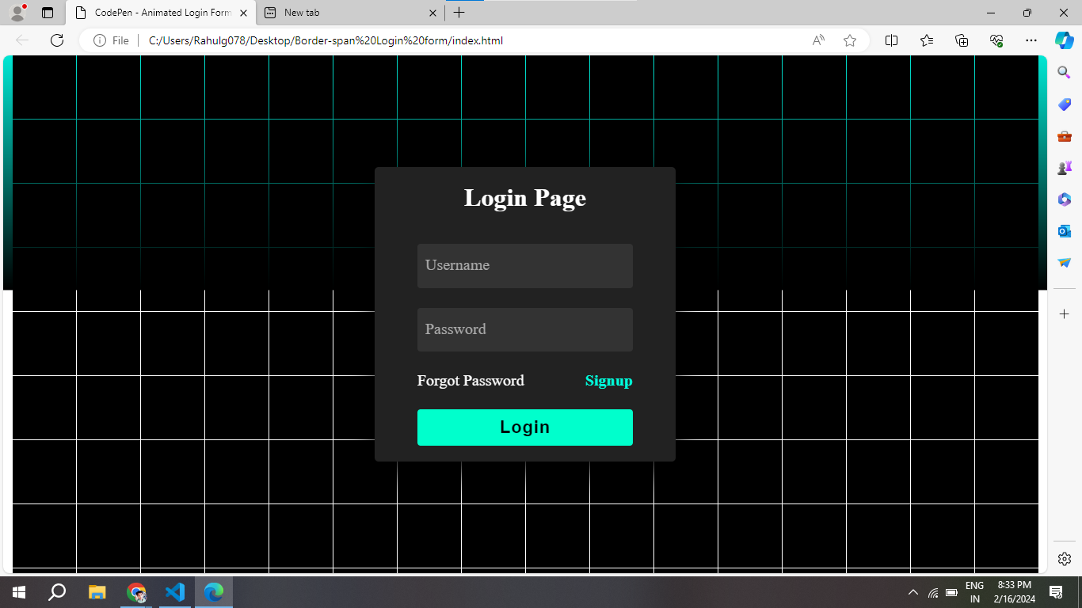Open sidebar Search icon
Screen dimensions: 1082x608
[1065, 73]
